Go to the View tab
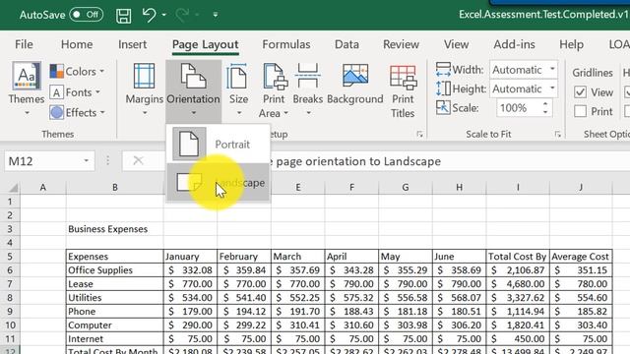630x354 pixels. (x=456, y=44)
